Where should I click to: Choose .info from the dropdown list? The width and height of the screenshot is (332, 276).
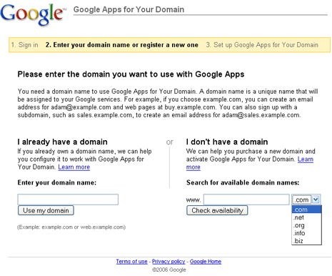pos(306,233)
